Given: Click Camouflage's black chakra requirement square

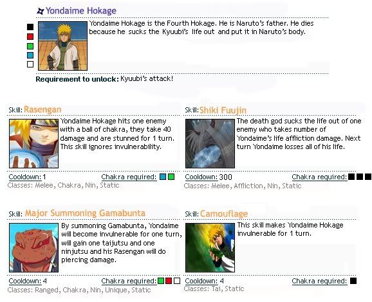Looking at the screenshot, I should [x=353, y=281].
